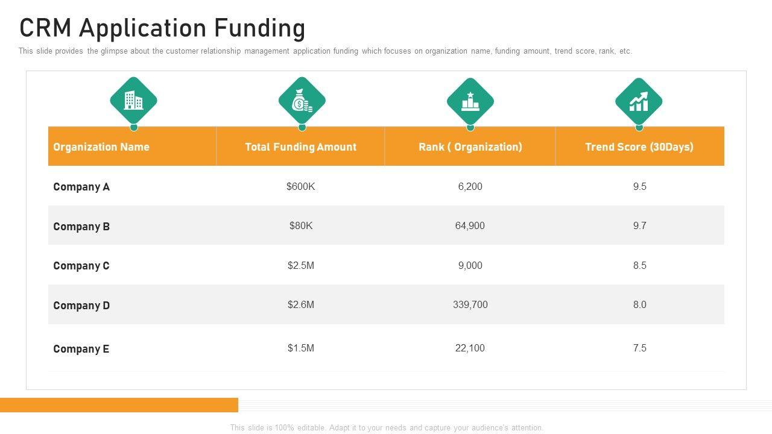Click the Company D label
Screen dimensions: 772x434
click(x=81, y=306)
